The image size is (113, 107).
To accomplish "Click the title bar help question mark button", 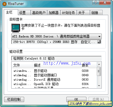I will [96, 2].
